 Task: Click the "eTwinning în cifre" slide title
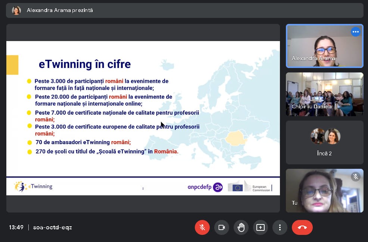click(x=85, y=64)
